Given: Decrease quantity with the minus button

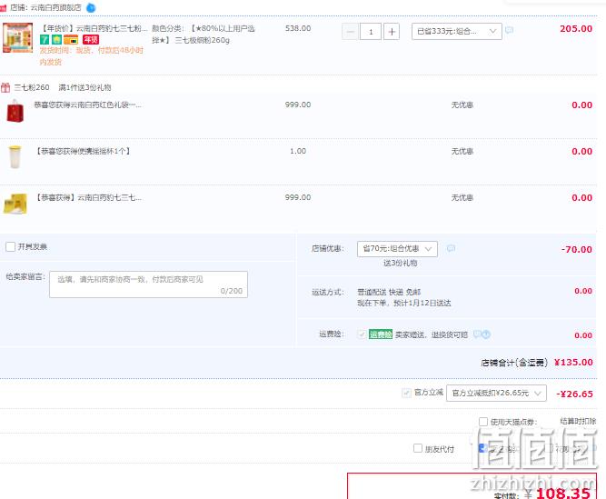Looking at the screenshot, I should point(350,32).
